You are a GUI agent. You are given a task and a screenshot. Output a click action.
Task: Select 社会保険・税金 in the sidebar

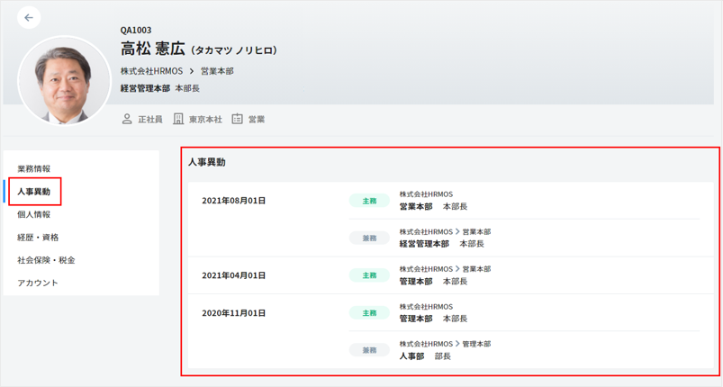click(x=46, y=260)
